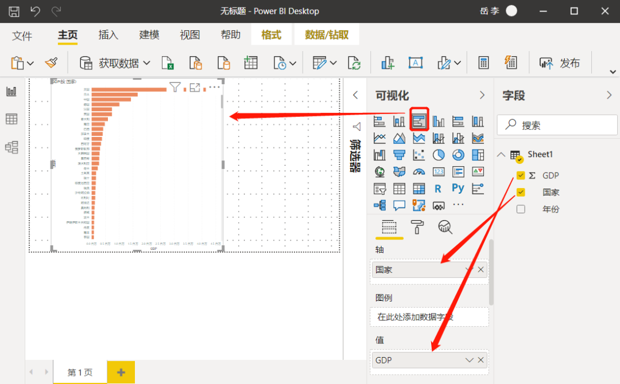Remove GDP from the value well

coord(481,360)
